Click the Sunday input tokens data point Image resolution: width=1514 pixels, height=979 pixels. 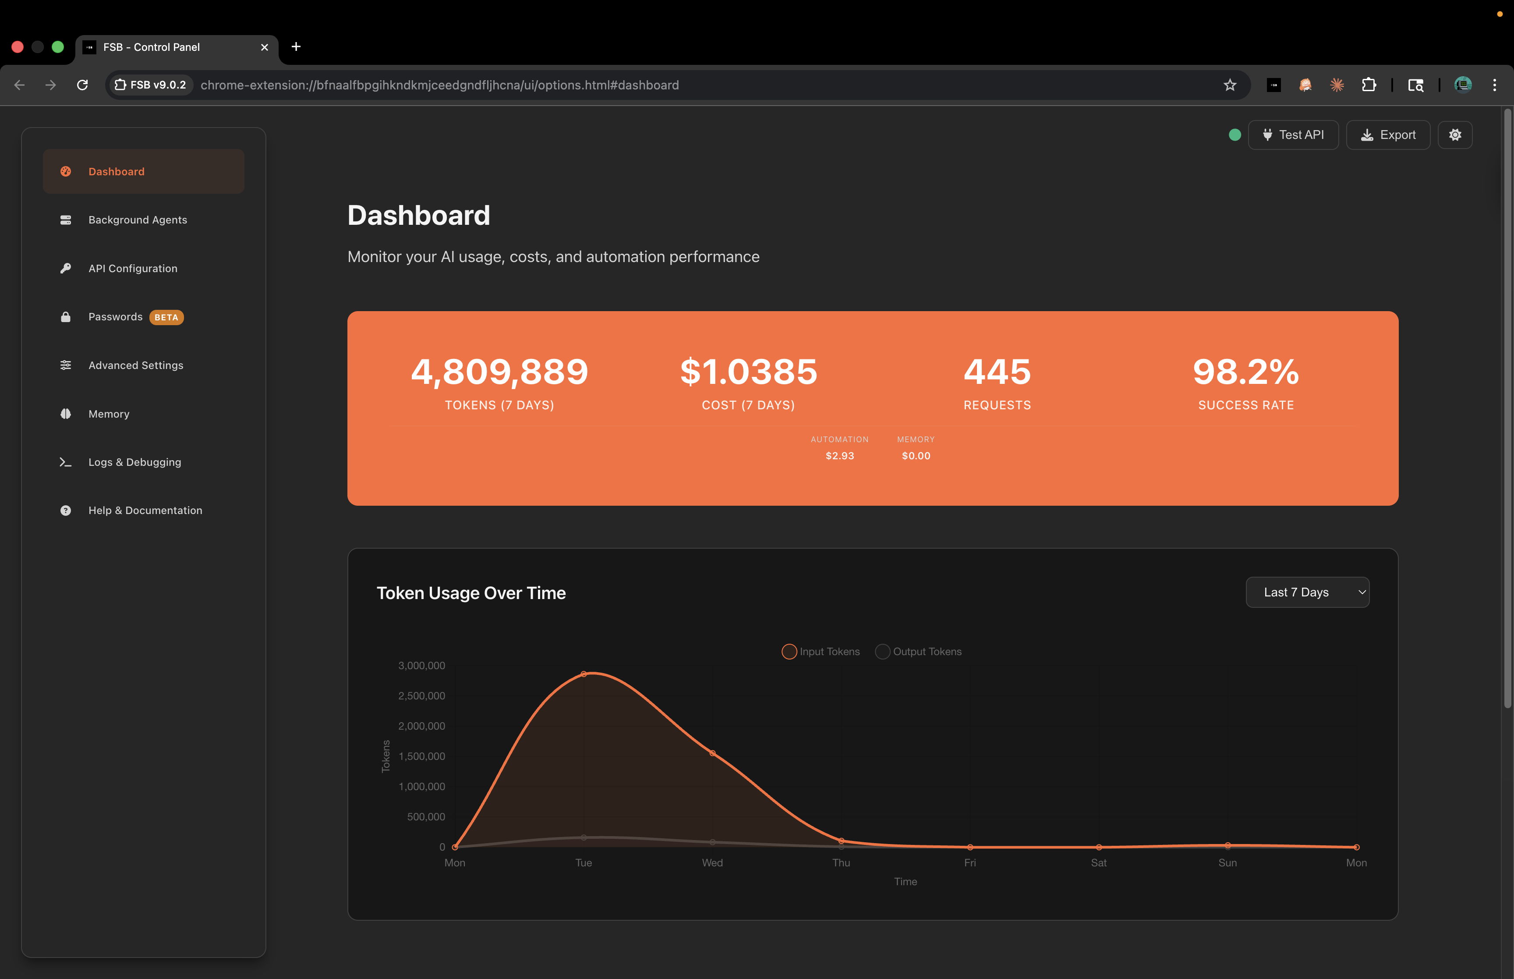point(1227,845)
